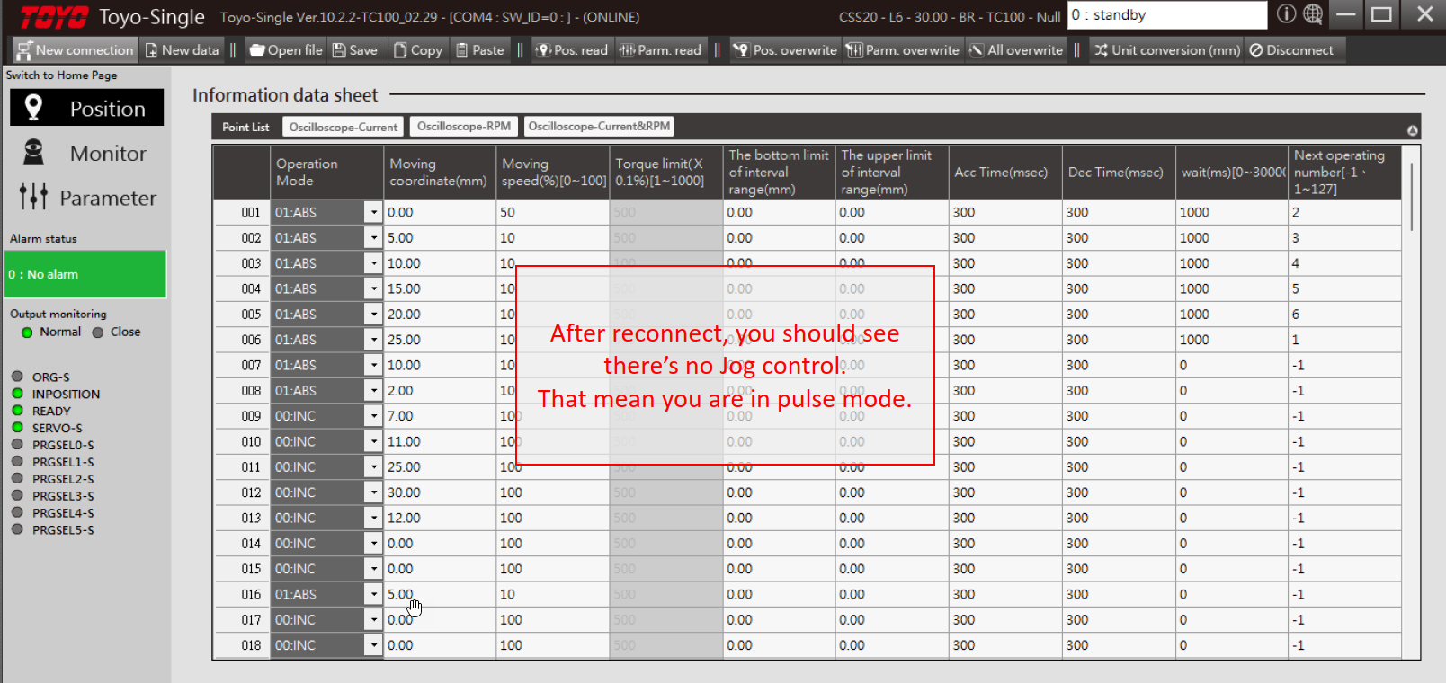Run Parm. read command
The width and height of the screenshot is (1446, 683).
point(660,50)
